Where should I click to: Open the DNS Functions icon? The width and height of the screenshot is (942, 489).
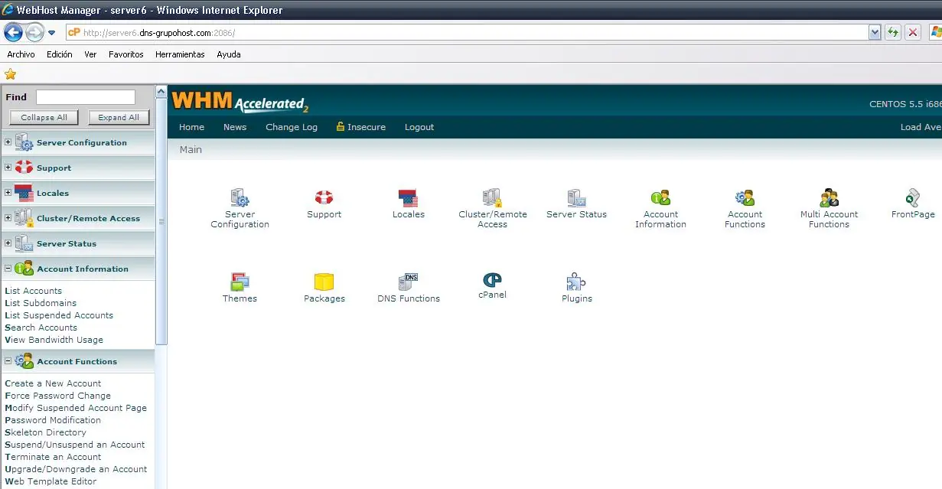pyautogui.click(x=409, y=282)
